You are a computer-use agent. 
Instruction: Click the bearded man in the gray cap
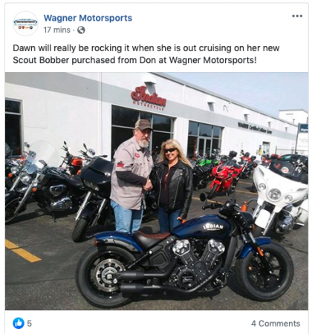[x=131, y=176]
